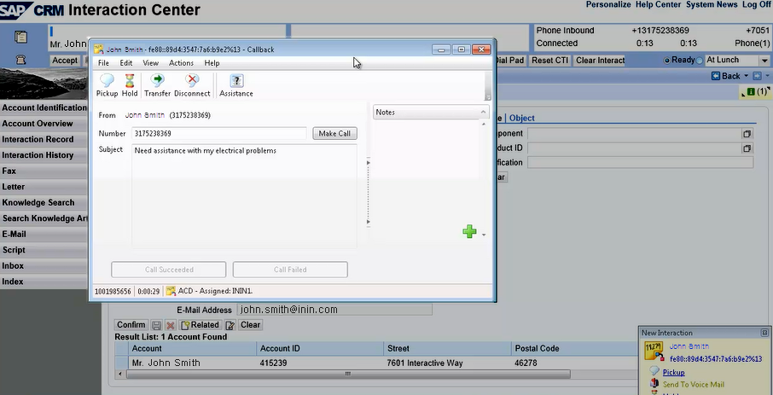
Task: Expand the Notes panel dropdown
Action: click(482, 113)
